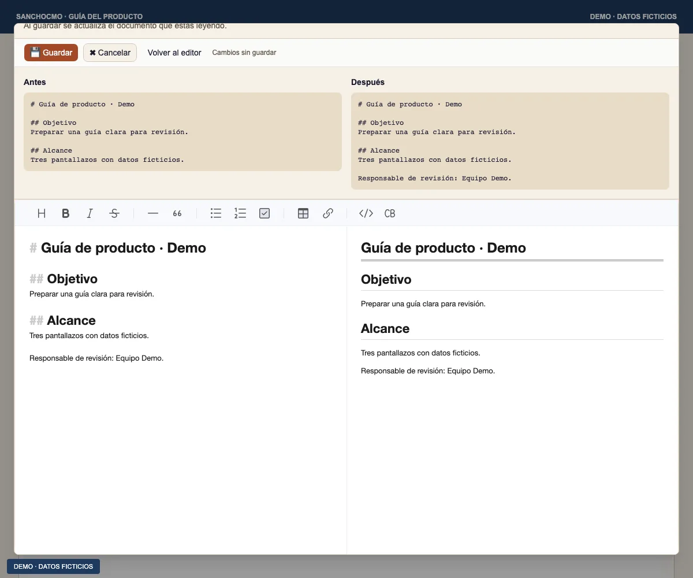Image resolution: width=693 pixels, height=578 pixels.
Task: Click the 'Después' diff code block
Action: click(510, 141)
